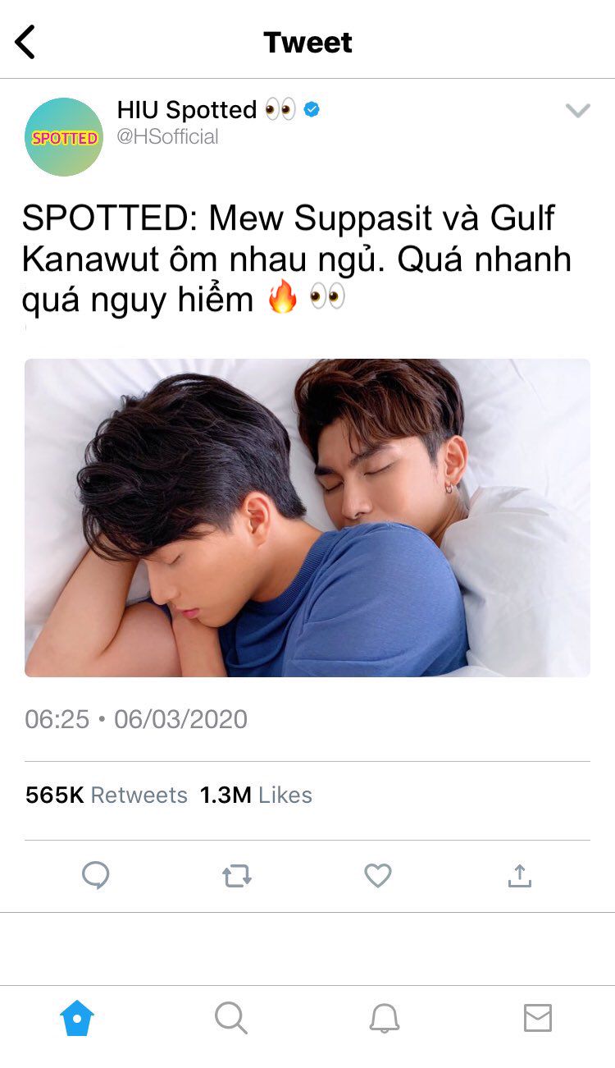This screenshot has height=1068, width=615.
Task: Go to the Home tab icon
Action: (x=77, y=1019)
